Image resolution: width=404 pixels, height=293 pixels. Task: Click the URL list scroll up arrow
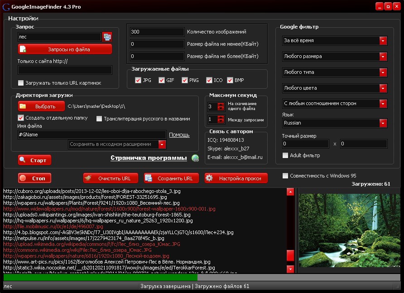point(290,192)
